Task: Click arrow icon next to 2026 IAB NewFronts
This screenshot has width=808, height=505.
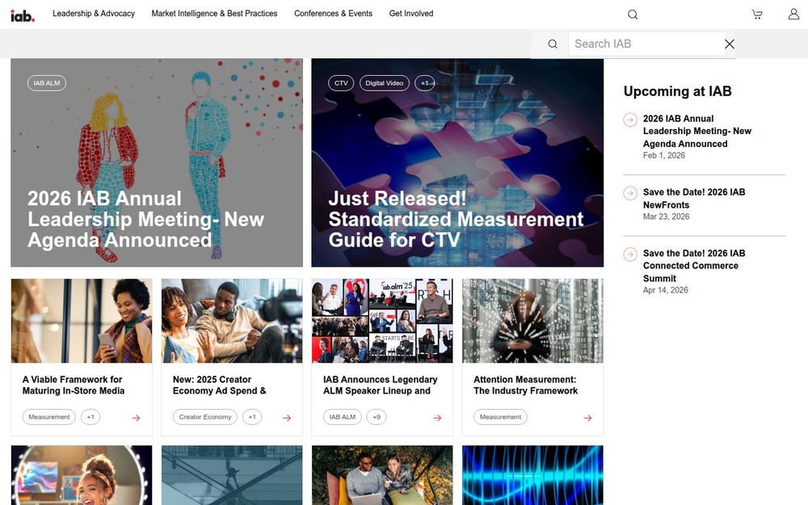Action: (x=630, y=193)
